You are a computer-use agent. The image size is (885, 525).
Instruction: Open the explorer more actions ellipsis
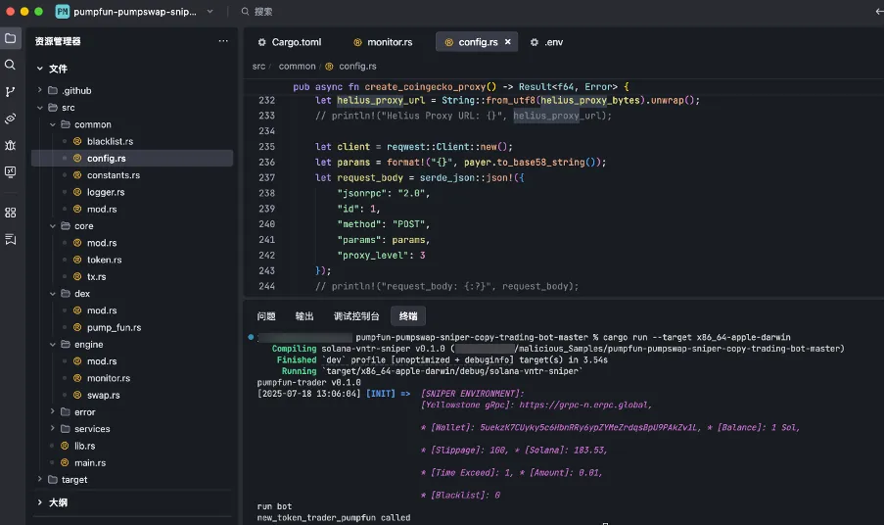223,41
